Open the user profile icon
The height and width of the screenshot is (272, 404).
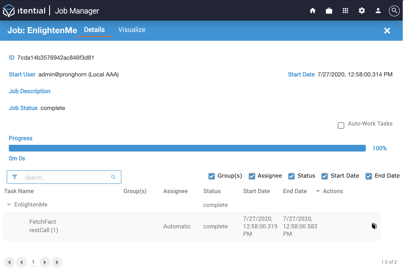coord(378,10)
